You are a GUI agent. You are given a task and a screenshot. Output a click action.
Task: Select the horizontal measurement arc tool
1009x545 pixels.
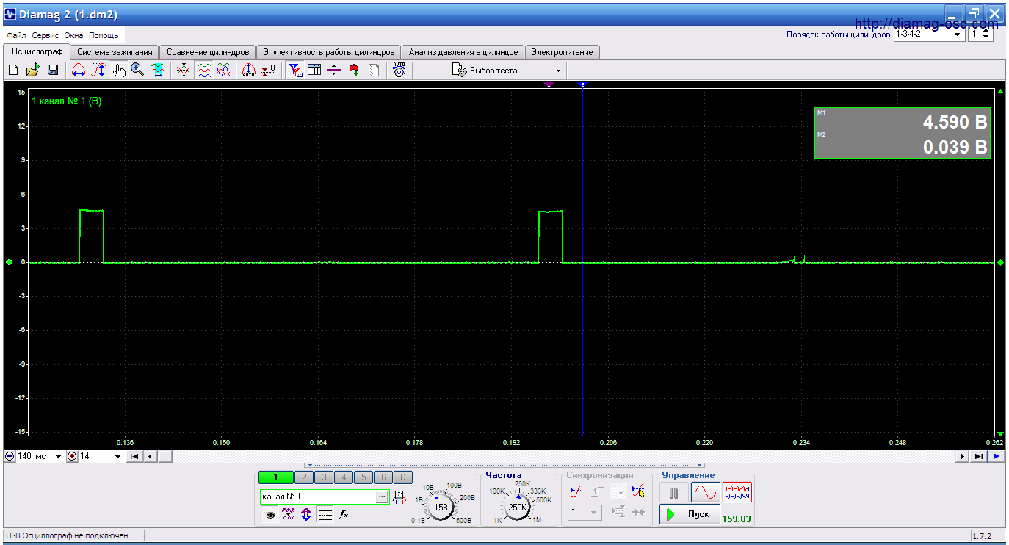click(x=79, y=71)
